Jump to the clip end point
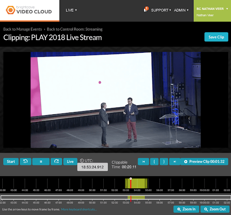This screenshot has height=215, width=231. click(175, 162)
